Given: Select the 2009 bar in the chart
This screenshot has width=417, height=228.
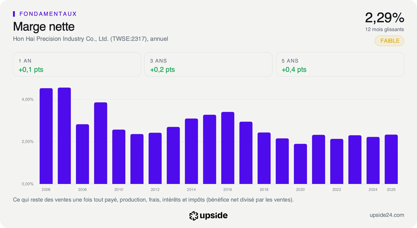Looking at the screenshot, I should click(101, 143).
